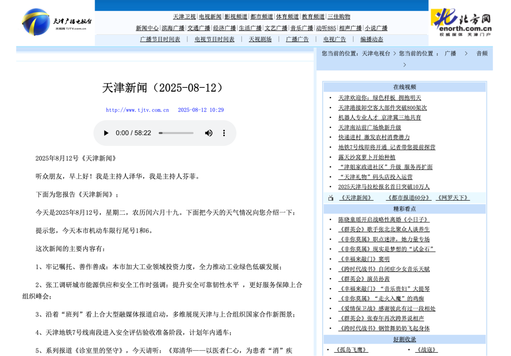The width and height of the screenshot is (511, 356).
Task: Open 《群英会》歌手张北北聚众人谈养生
Action: [x=384, y=229]
